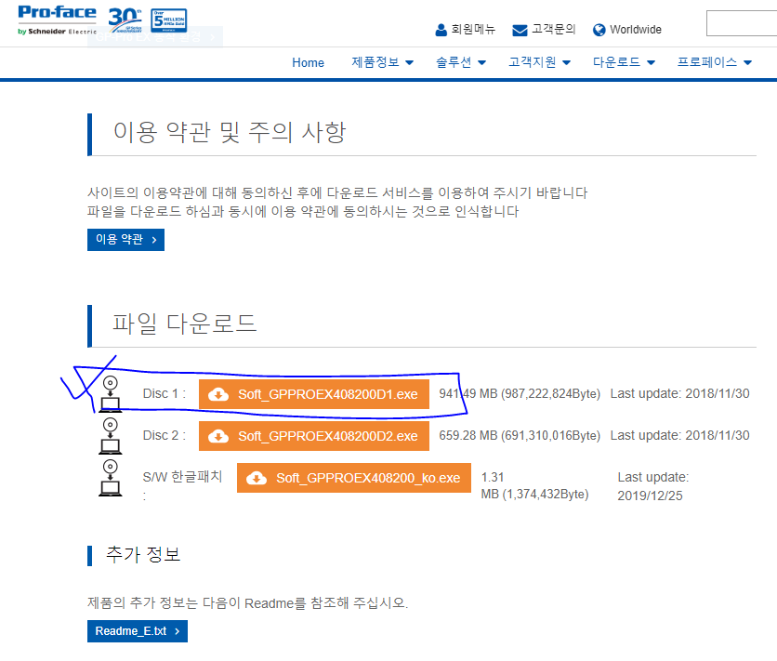Click the 이용 약관 button
This screenshot has height=661, width=777.
point(125,240)
